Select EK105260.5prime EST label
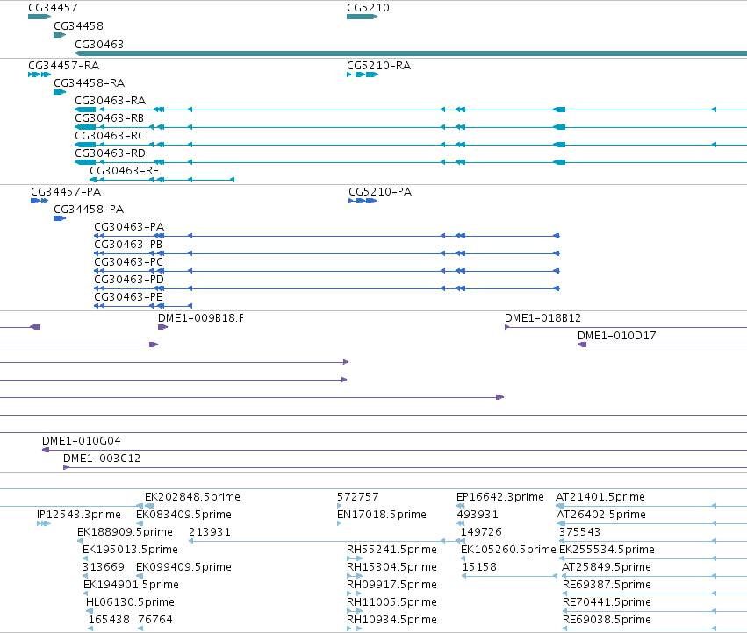Viewport: 747px width, 633px height. pos(508,550)
